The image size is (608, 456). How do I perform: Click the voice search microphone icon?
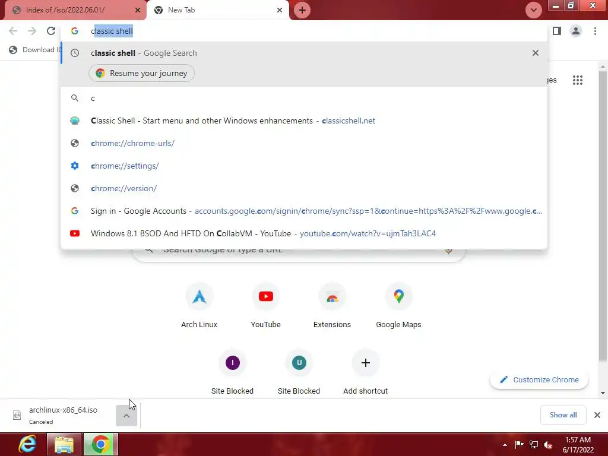(449, 251)
